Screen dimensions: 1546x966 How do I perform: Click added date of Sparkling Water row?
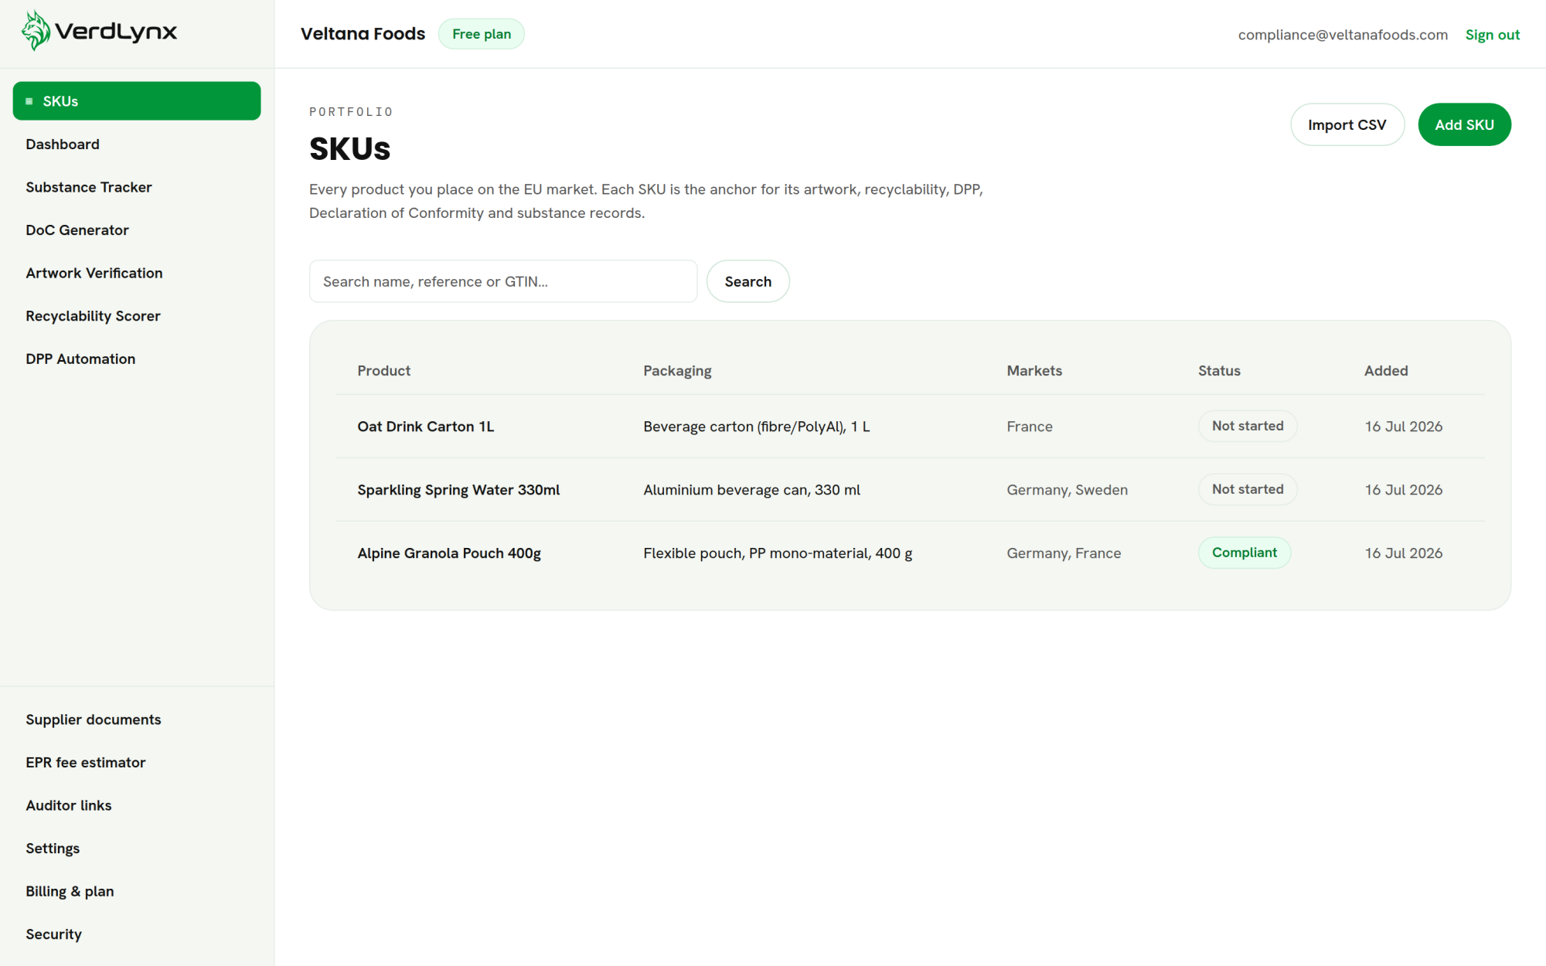1404,490
